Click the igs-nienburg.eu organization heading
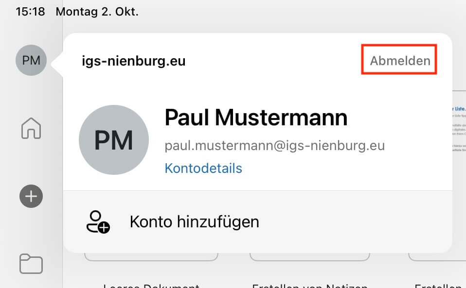Viewport: 466px width, 288px height. point(134,61)
